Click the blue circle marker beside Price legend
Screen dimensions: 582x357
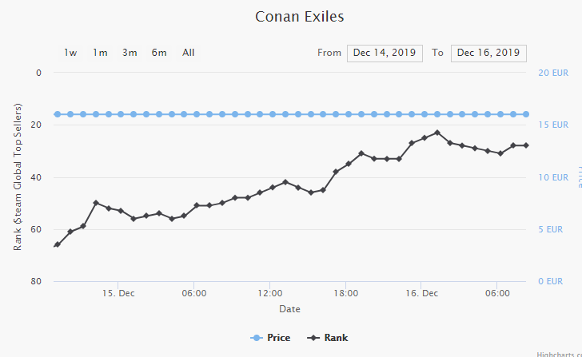257,338
